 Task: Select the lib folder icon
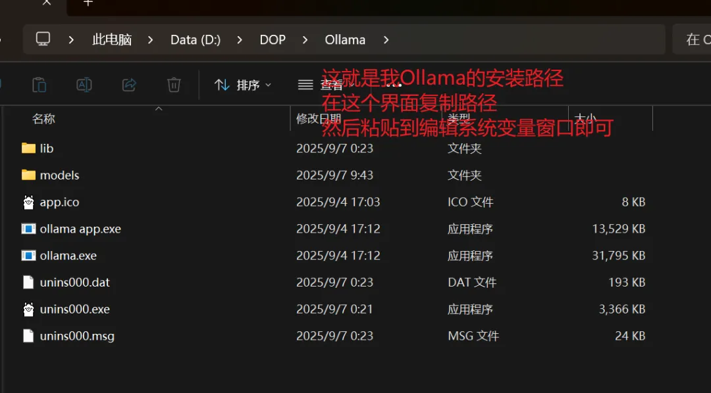28,148
